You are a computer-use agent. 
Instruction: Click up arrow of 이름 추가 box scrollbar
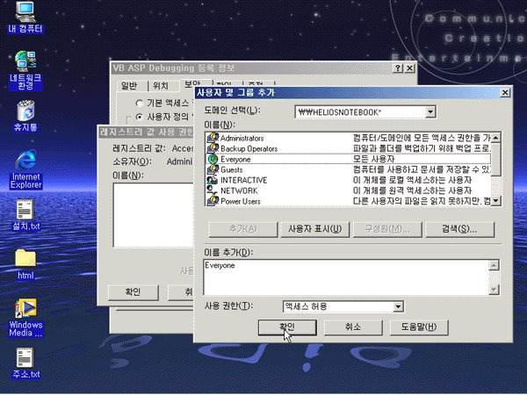494,265
